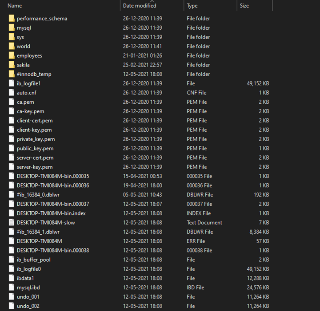320x311 pixels.
Task: Select the file name DESKTOP-TMI084M-bin.000036
Action: pos(53,185)
